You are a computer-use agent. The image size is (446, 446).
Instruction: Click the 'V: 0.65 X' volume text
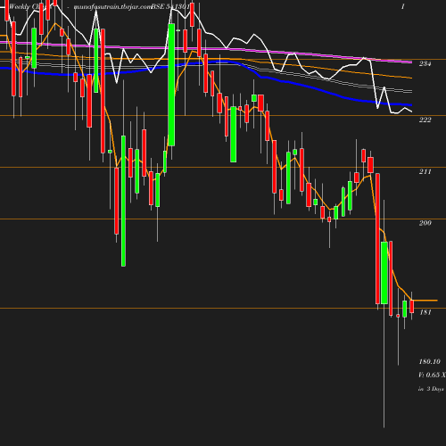432,375
